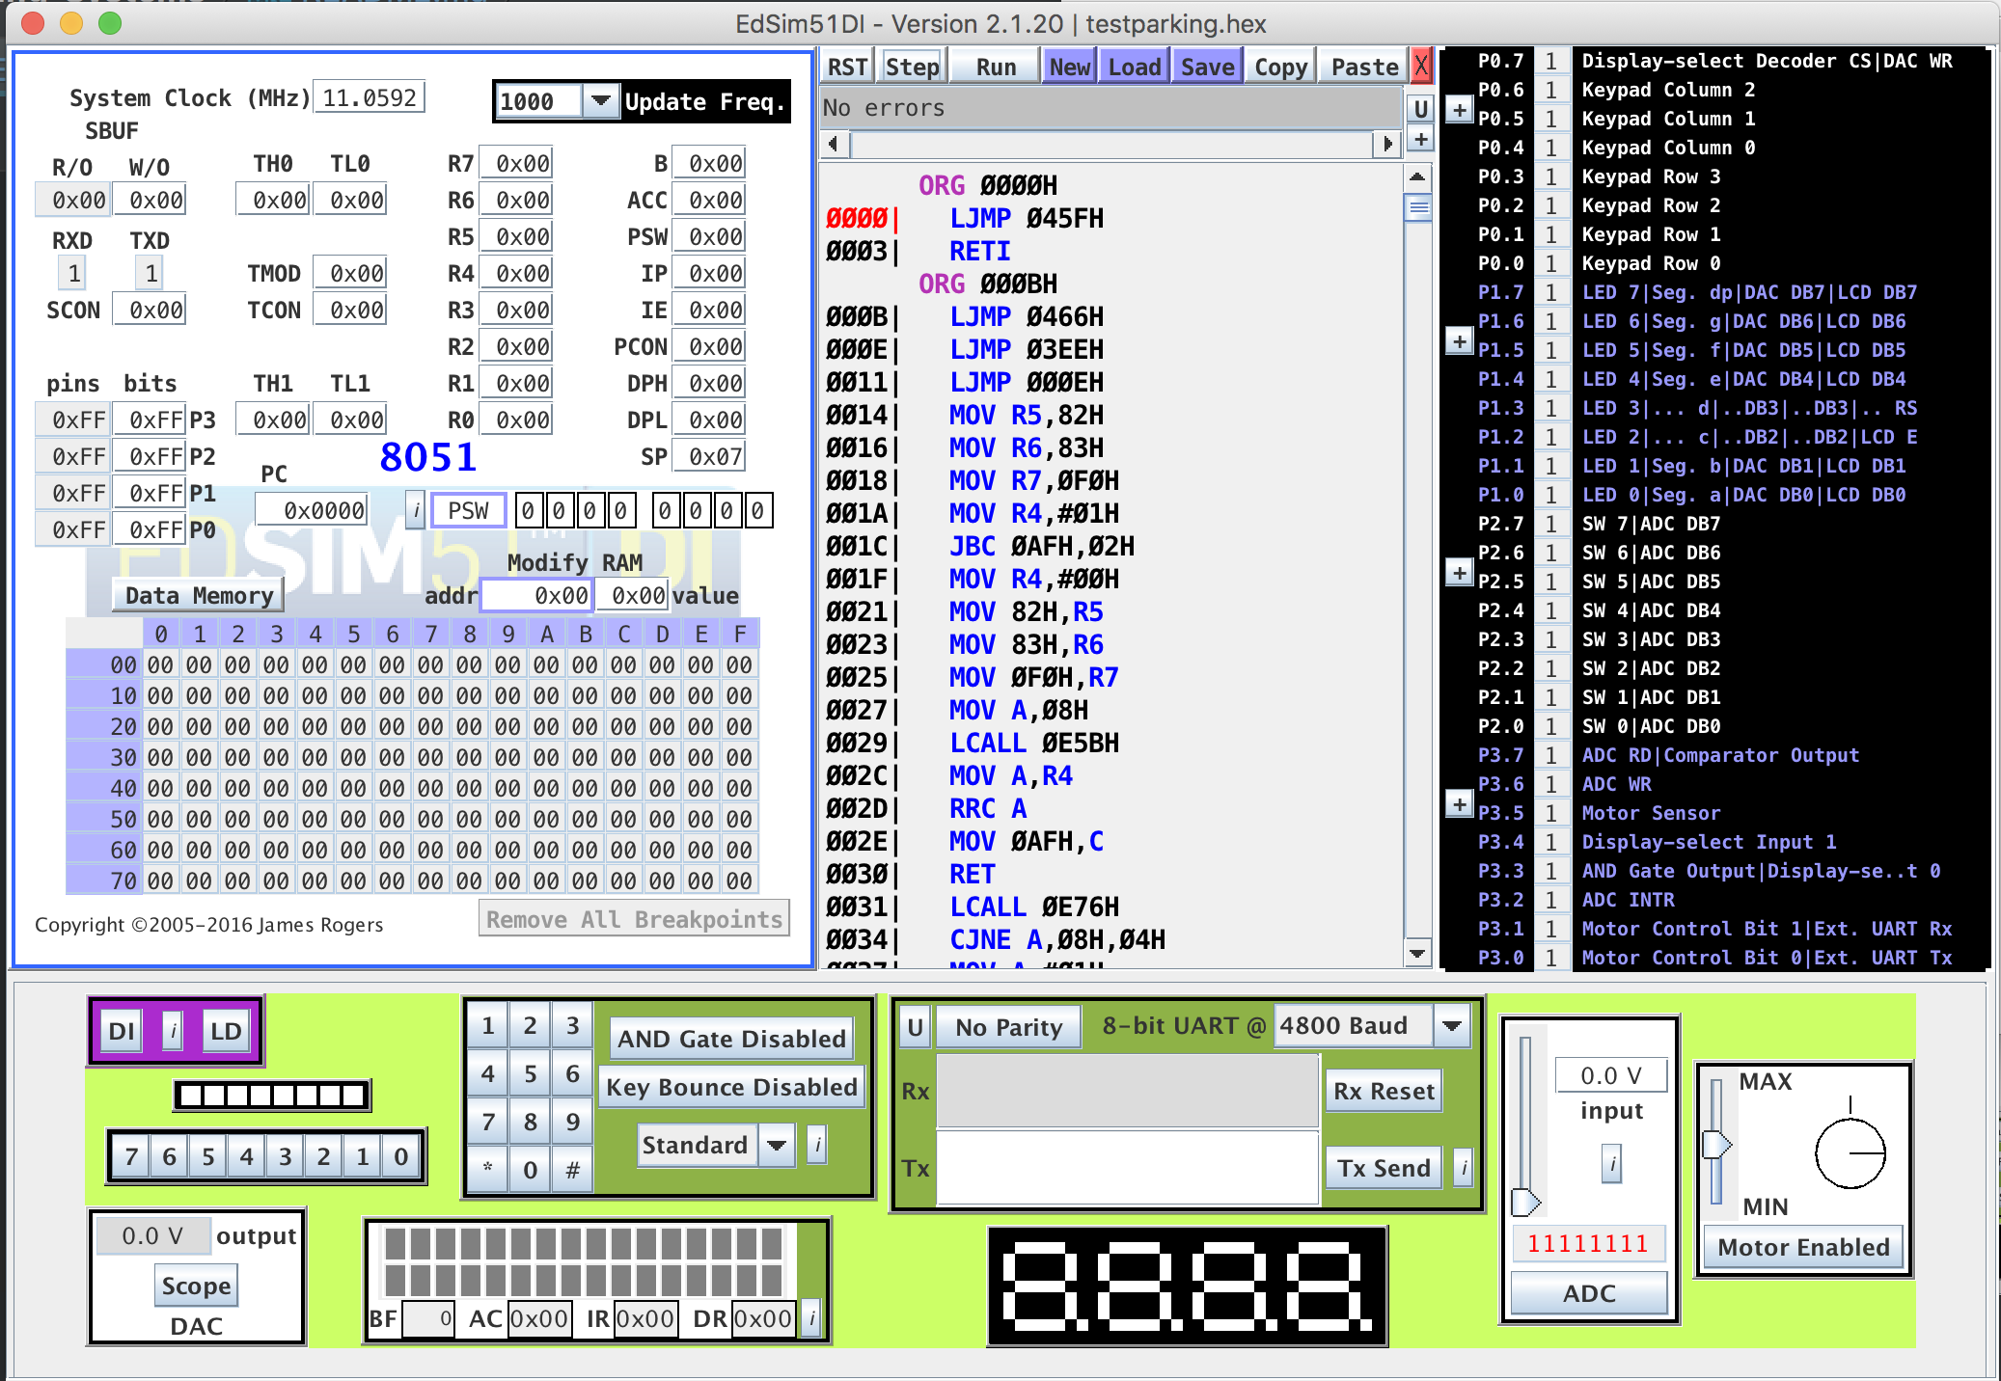Toggle Key Bounce Disabled setting
The image size is (2001, 1381).
pyautogui.click(x=731, y=1088)
